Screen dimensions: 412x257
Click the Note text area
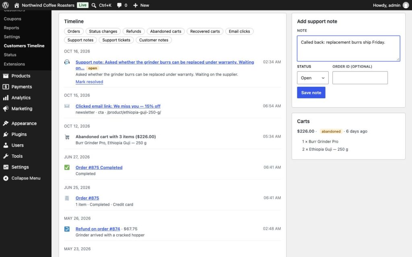[x=348, y=49]
